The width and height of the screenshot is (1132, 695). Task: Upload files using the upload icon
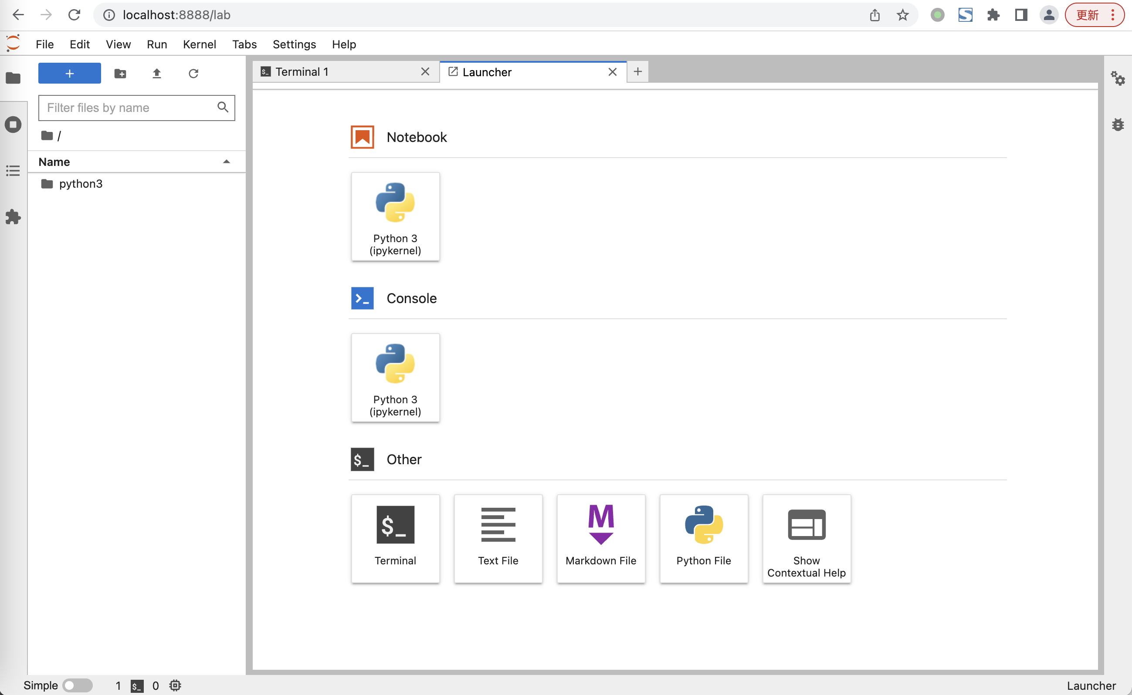pyautogui.click(x=156, y=73)
